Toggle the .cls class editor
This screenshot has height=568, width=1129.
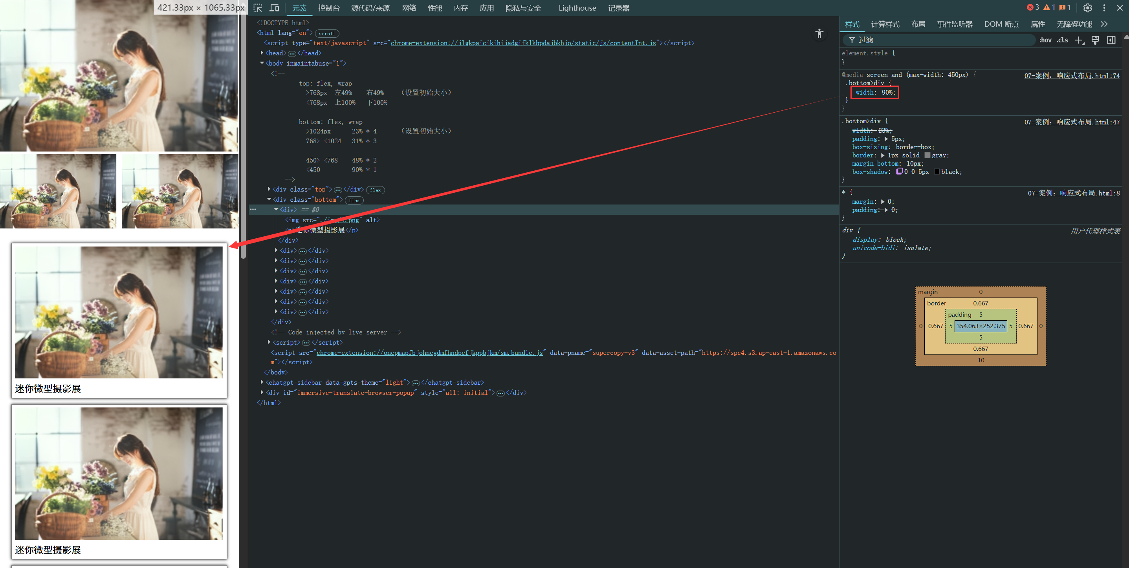click(1062, 40)
